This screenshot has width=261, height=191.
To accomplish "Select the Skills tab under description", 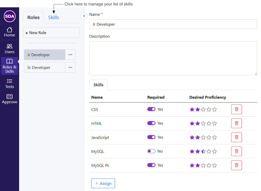I will 98,85.
